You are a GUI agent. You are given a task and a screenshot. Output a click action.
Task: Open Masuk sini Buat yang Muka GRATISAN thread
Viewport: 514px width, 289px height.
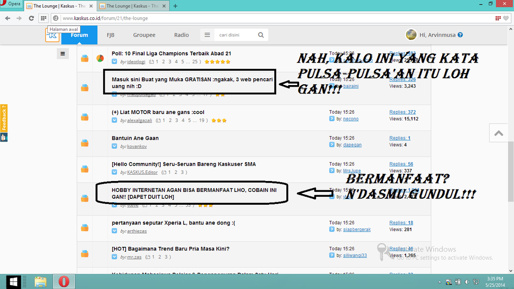192,83
